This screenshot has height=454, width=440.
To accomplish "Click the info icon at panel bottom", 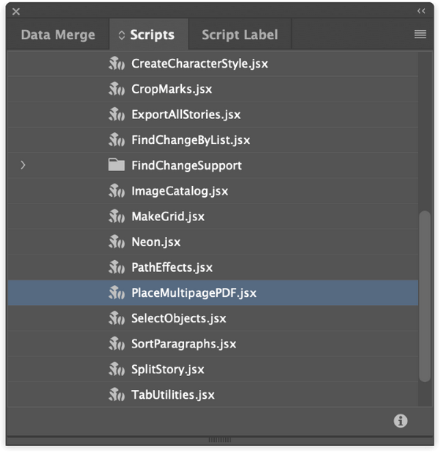I will [x=400, y=421].
